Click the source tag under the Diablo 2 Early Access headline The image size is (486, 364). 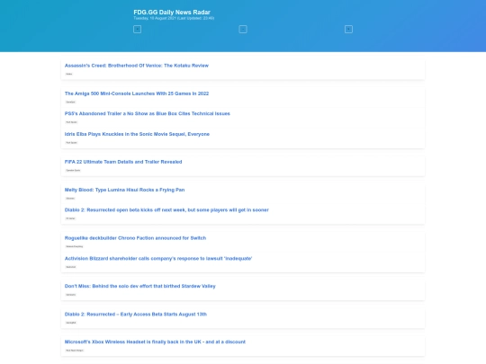[71, 323]
